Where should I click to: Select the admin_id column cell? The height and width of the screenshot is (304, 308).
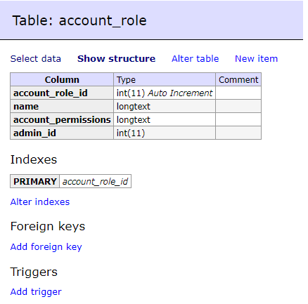click(62, 133)
